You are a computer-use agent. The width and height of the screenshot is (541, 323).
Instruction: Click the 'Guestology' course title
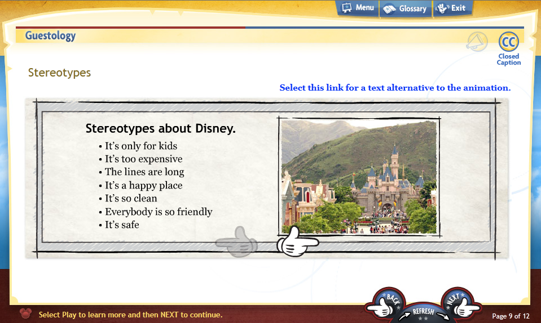tap(50, 35)
